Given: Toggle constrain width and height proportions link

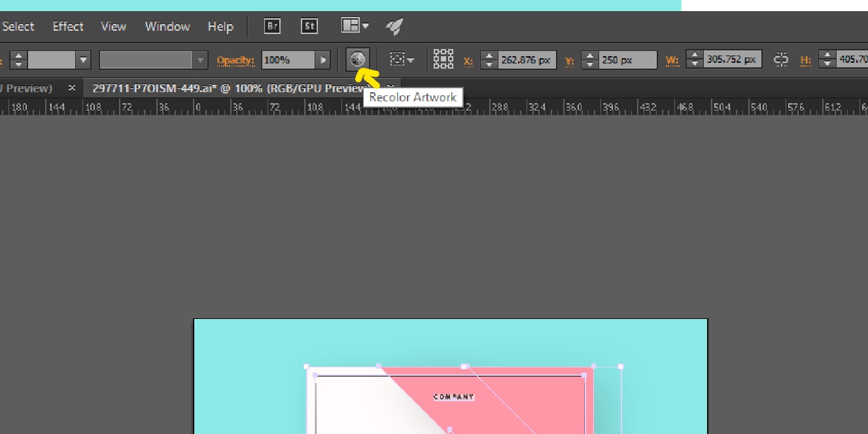Looking at the screenshot, I should 781,60.
